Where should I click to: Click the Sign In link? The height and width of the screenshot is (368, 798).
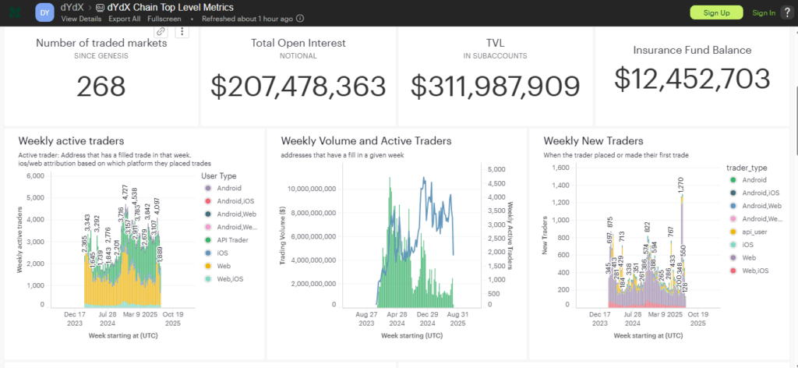coord(764,12)
